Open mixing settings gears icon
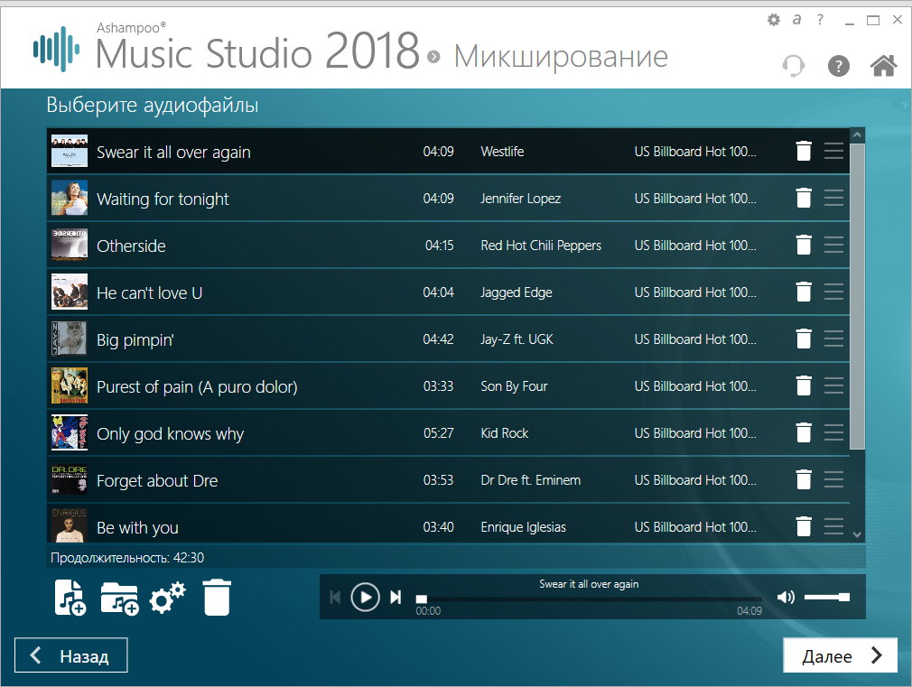912x687 pixels. point(167,598)
